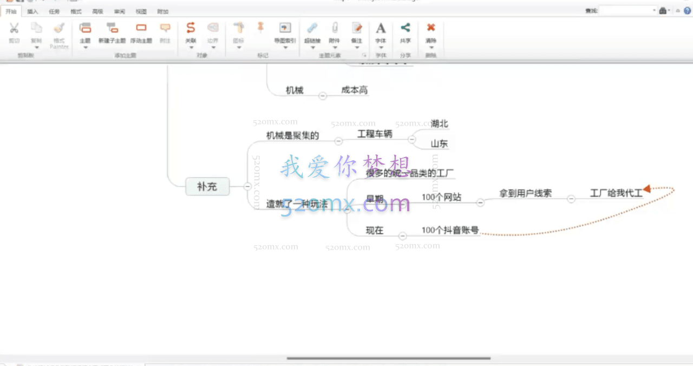The image size is (693, 366).
Task: Switch to the 插入 ribbon tab
Action: coord(32,11)
